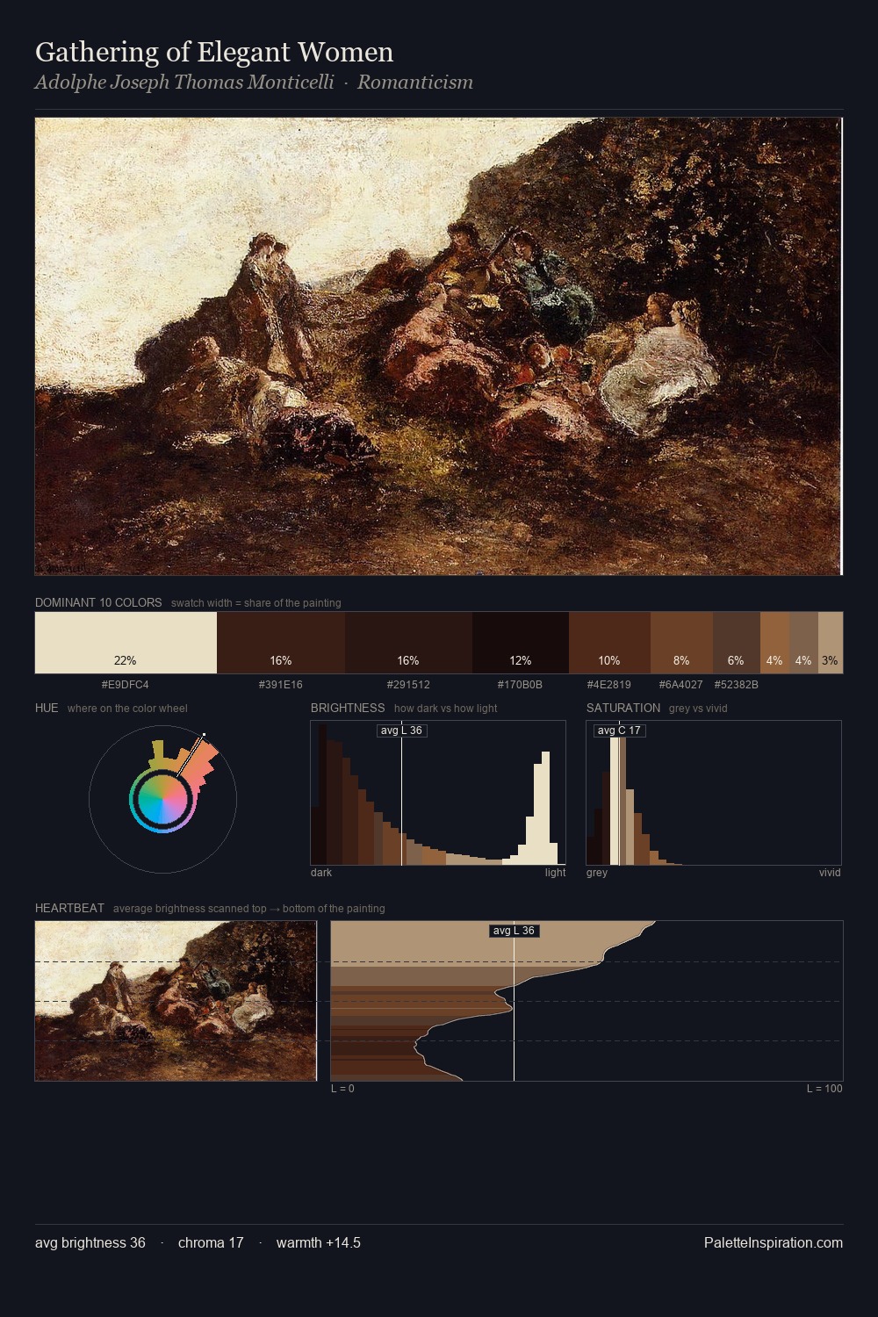Click 'avg brightness 36' in the footer
This screenshot has width=878, height=1317.
90,1242
